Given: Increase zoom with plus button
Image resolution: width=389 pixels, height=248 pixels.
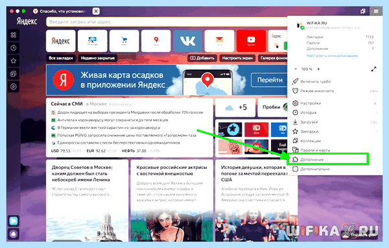Looking at the screenshot, I should coord(318,69).
